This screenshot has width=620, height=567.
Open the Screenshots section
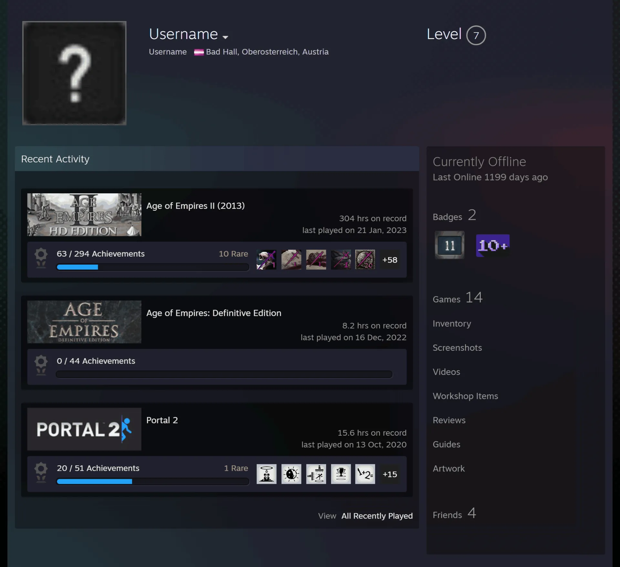[457, 348]
